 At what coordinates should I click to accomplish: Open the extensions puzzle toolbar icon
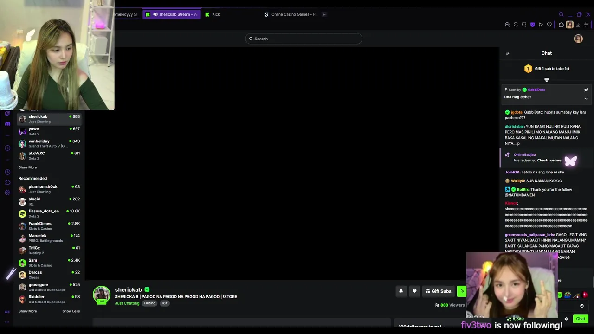(x=561, y=25)
